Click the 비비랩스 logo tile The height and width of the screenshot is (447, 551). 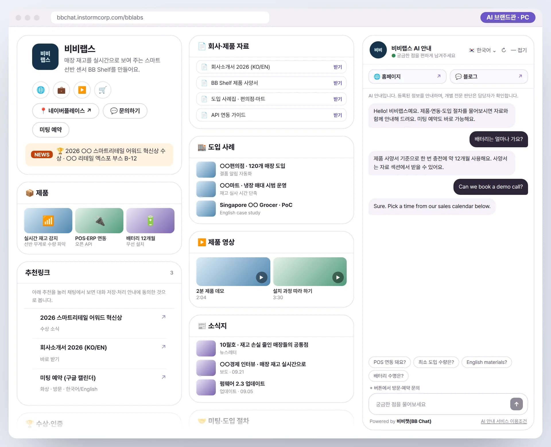pyautogui.click(x=45, y=57)
